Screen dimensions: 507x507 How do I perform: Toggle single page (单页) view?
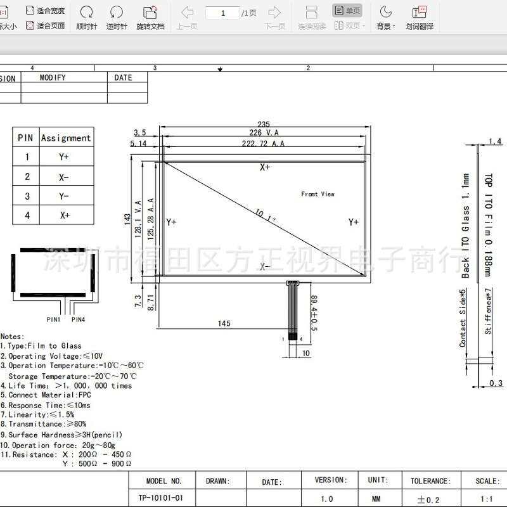point(347,11)
